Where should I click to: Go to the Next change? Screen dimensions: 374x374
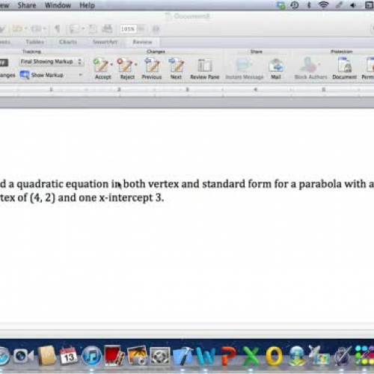pos(177,65)
